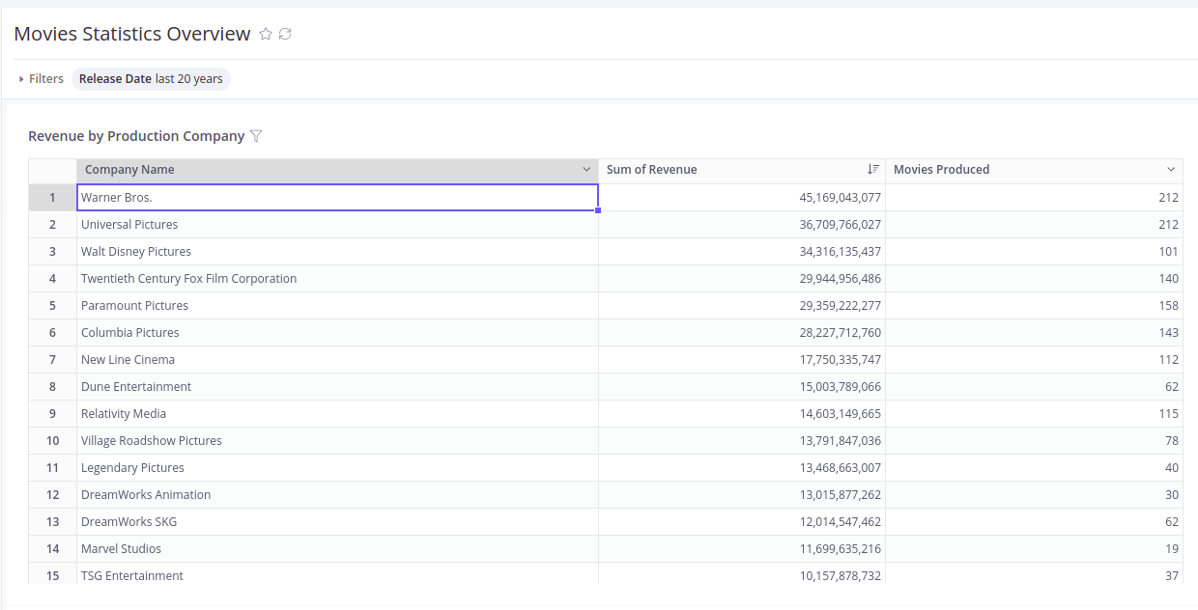The image size is (1198, 610).
Task: Click Movies Produced value 101
Action: (x=1034, y=251)
